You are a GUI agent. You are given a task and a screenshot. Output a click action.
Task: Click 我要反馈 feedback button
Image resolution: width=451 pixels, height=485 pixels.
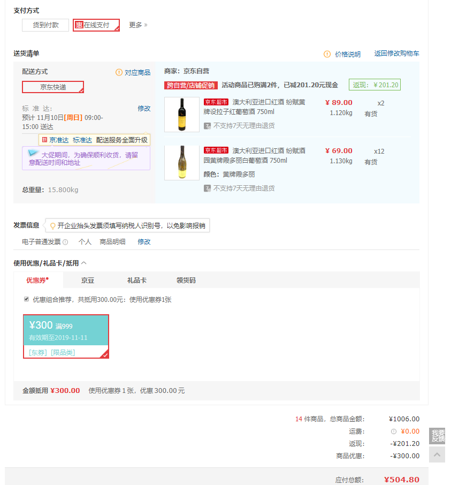click(x=437, y=436)
